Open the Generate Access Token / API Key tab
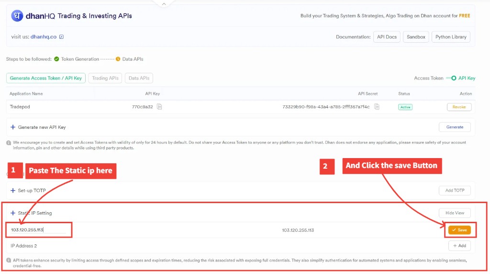 (45, 78)
